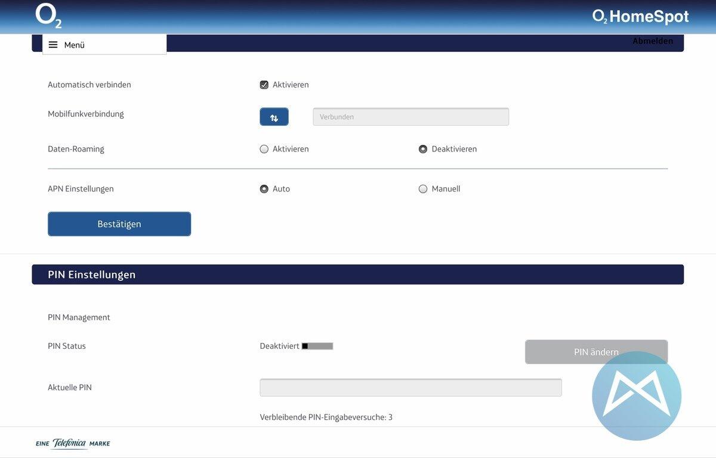The width and height of the screenshot is (716, 458).
Task: Click the O2 logo in the header
Action: [x=48, y=16]
